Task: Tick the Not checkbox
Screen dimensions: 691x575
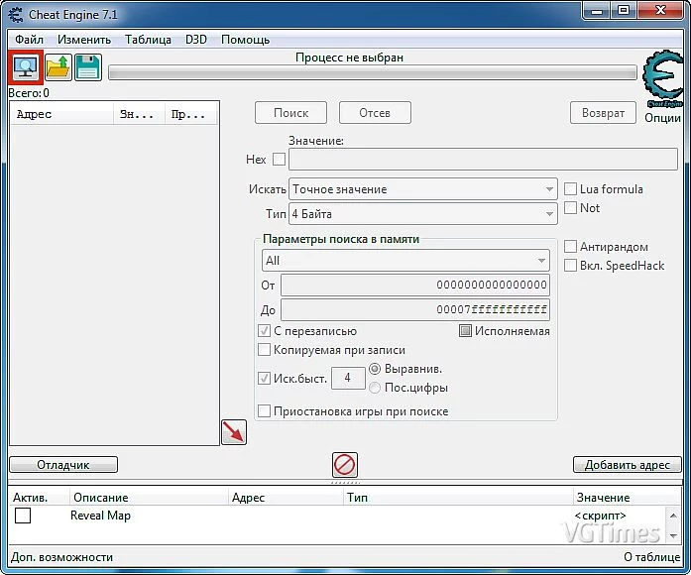Action: (570, 207)
